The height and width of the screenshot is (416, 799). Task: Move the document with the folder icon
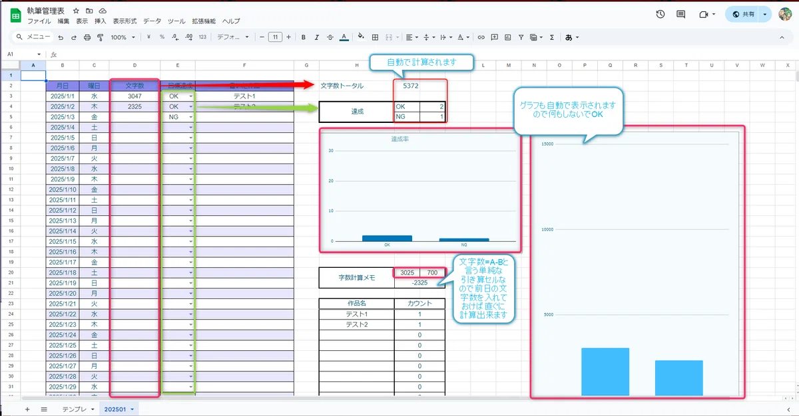(90, 11)
